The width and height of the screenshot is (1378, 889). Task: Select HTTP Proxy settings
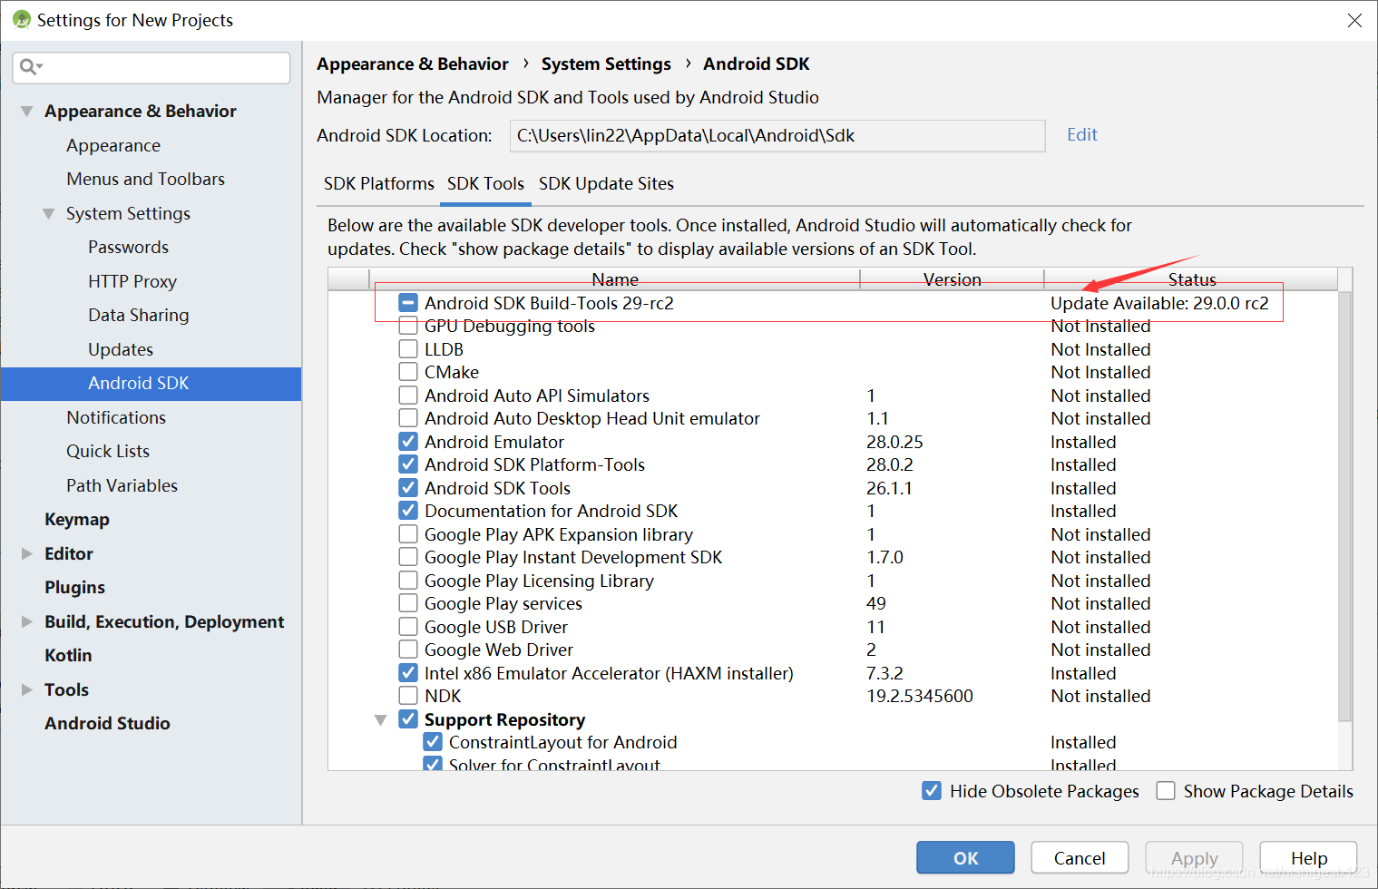[x=132, y=281]
